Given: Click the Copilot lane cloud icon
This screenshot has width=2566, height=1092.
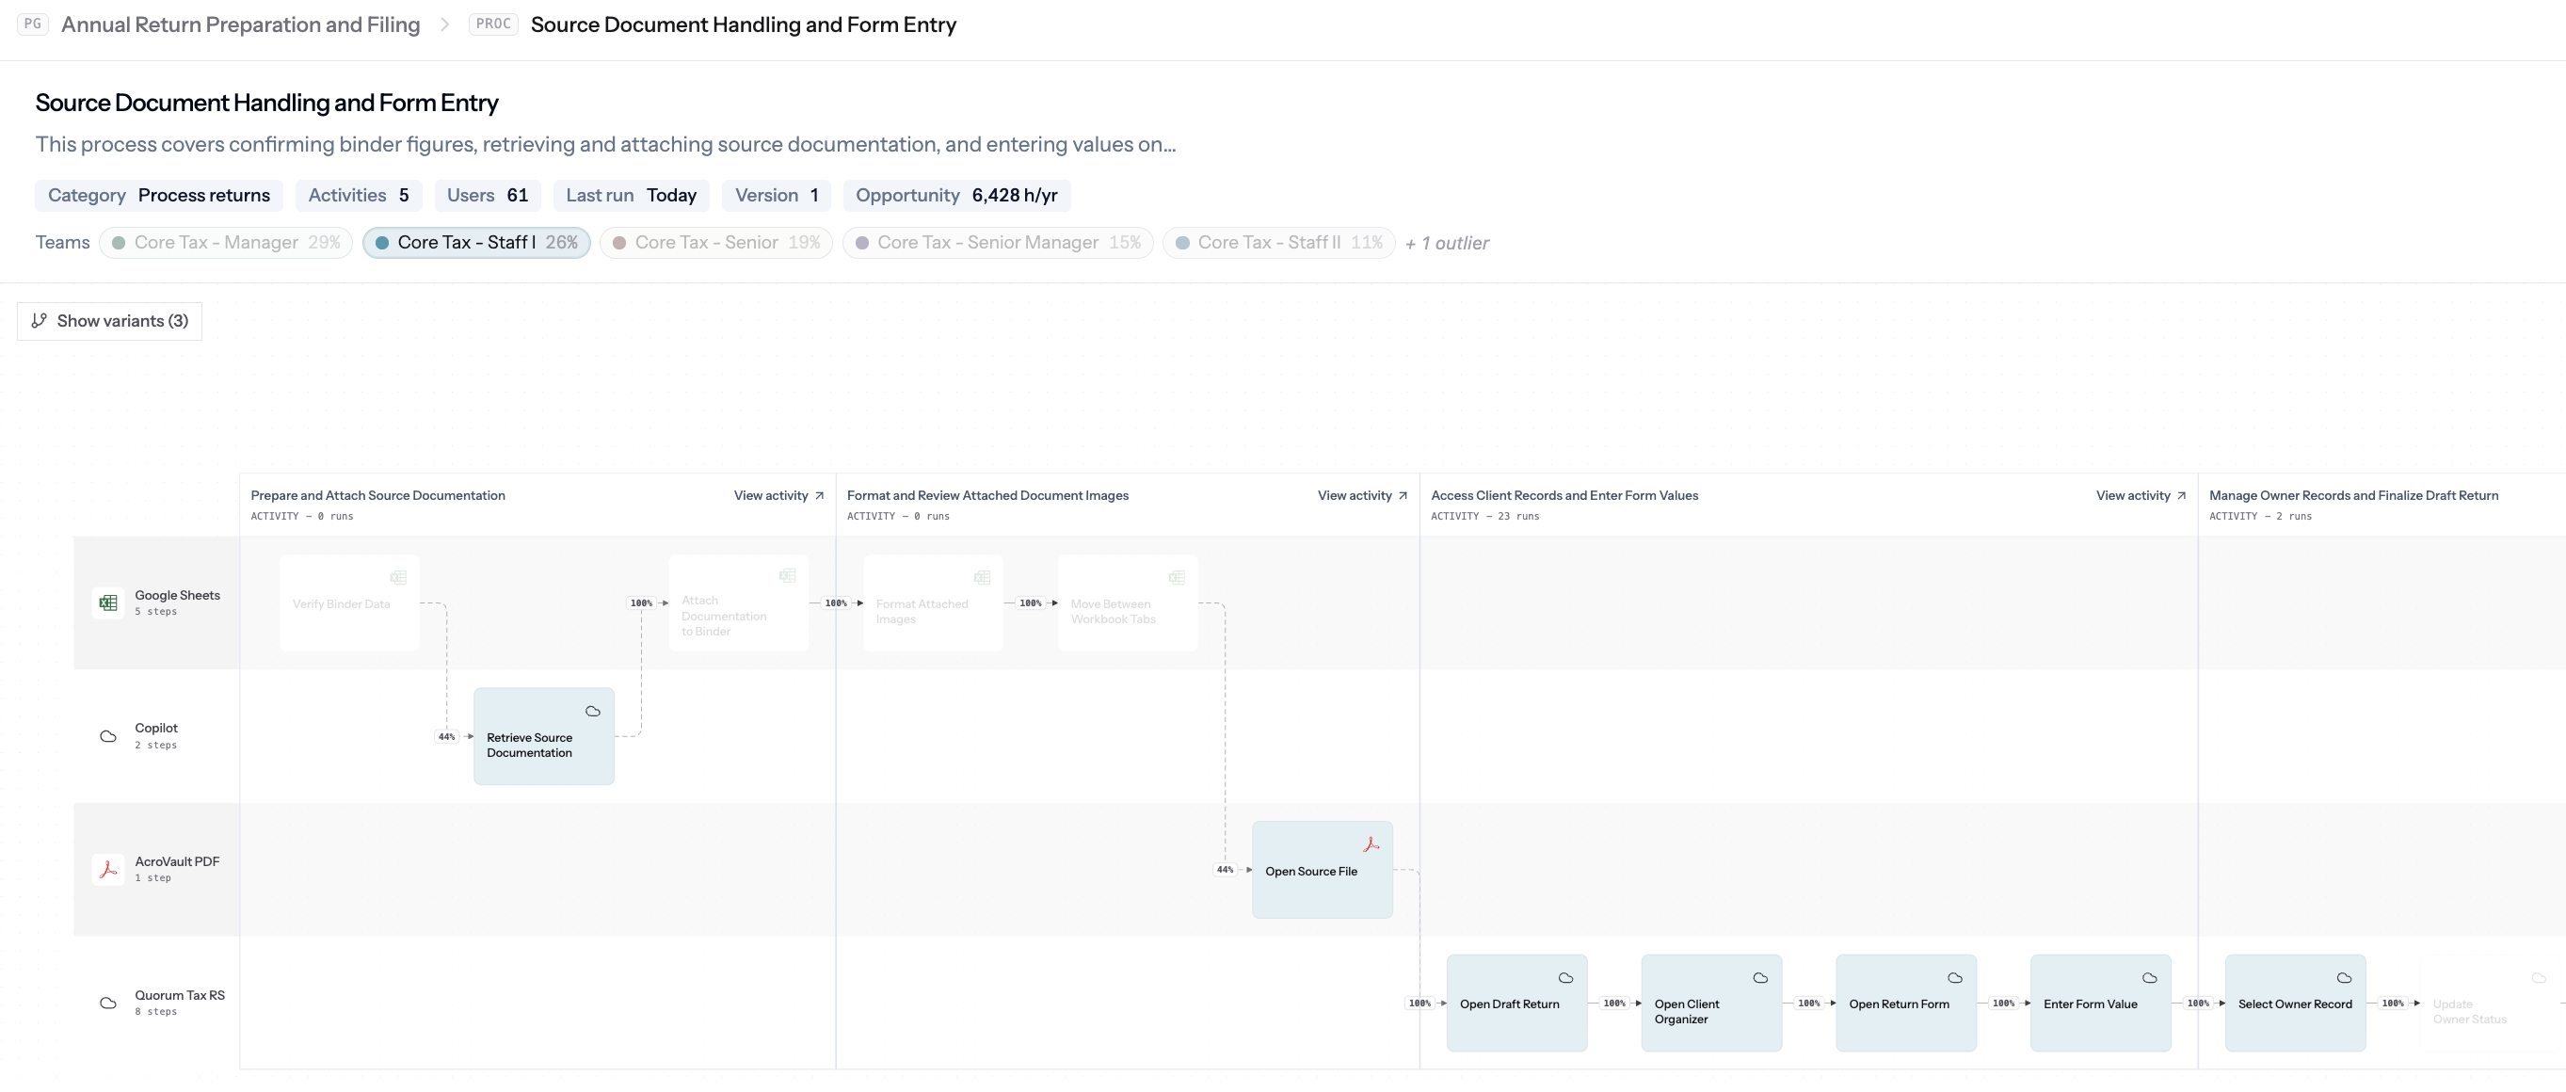Looking at the screenshot, I should (x=107, y=736).
